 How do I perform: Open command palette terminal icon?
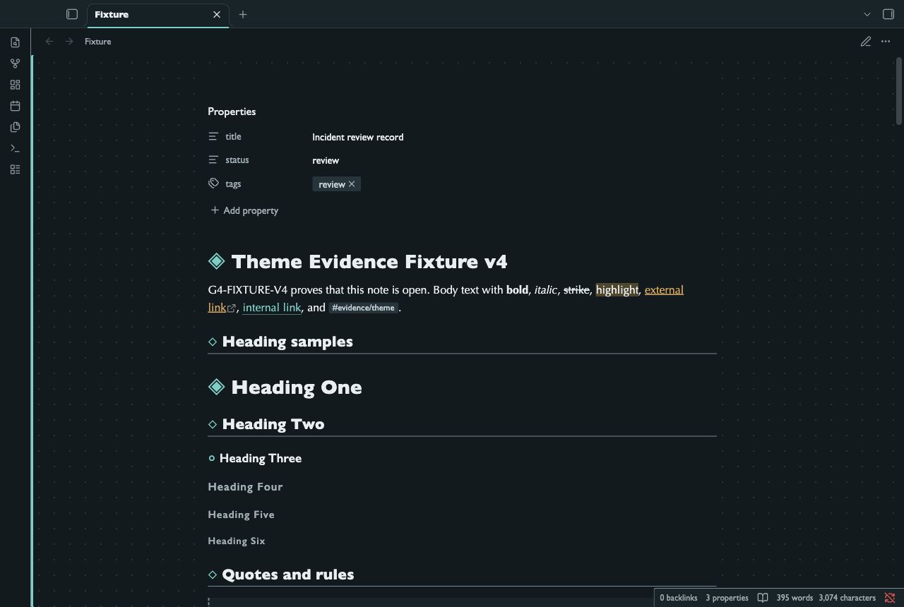point(15,148)
